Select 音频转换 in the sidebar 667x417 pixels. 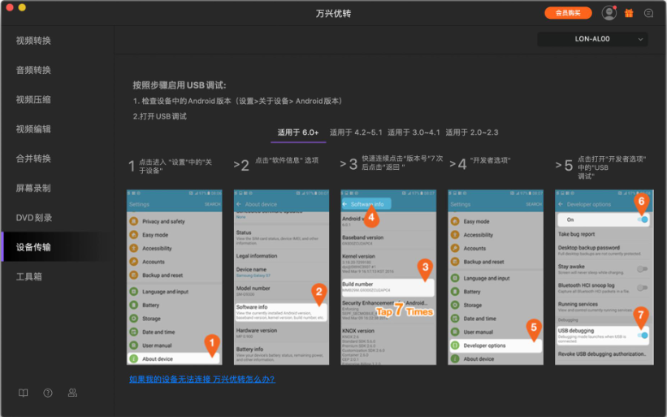[33, 70]
